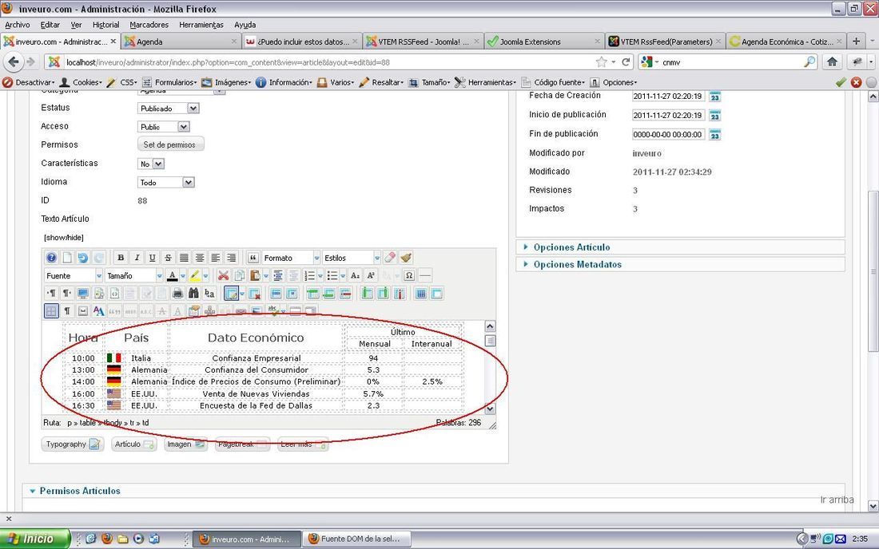The width and height of the screenshot is (879, 549).
Task: Toggle bold formatting
Action: tap(121, 258)
